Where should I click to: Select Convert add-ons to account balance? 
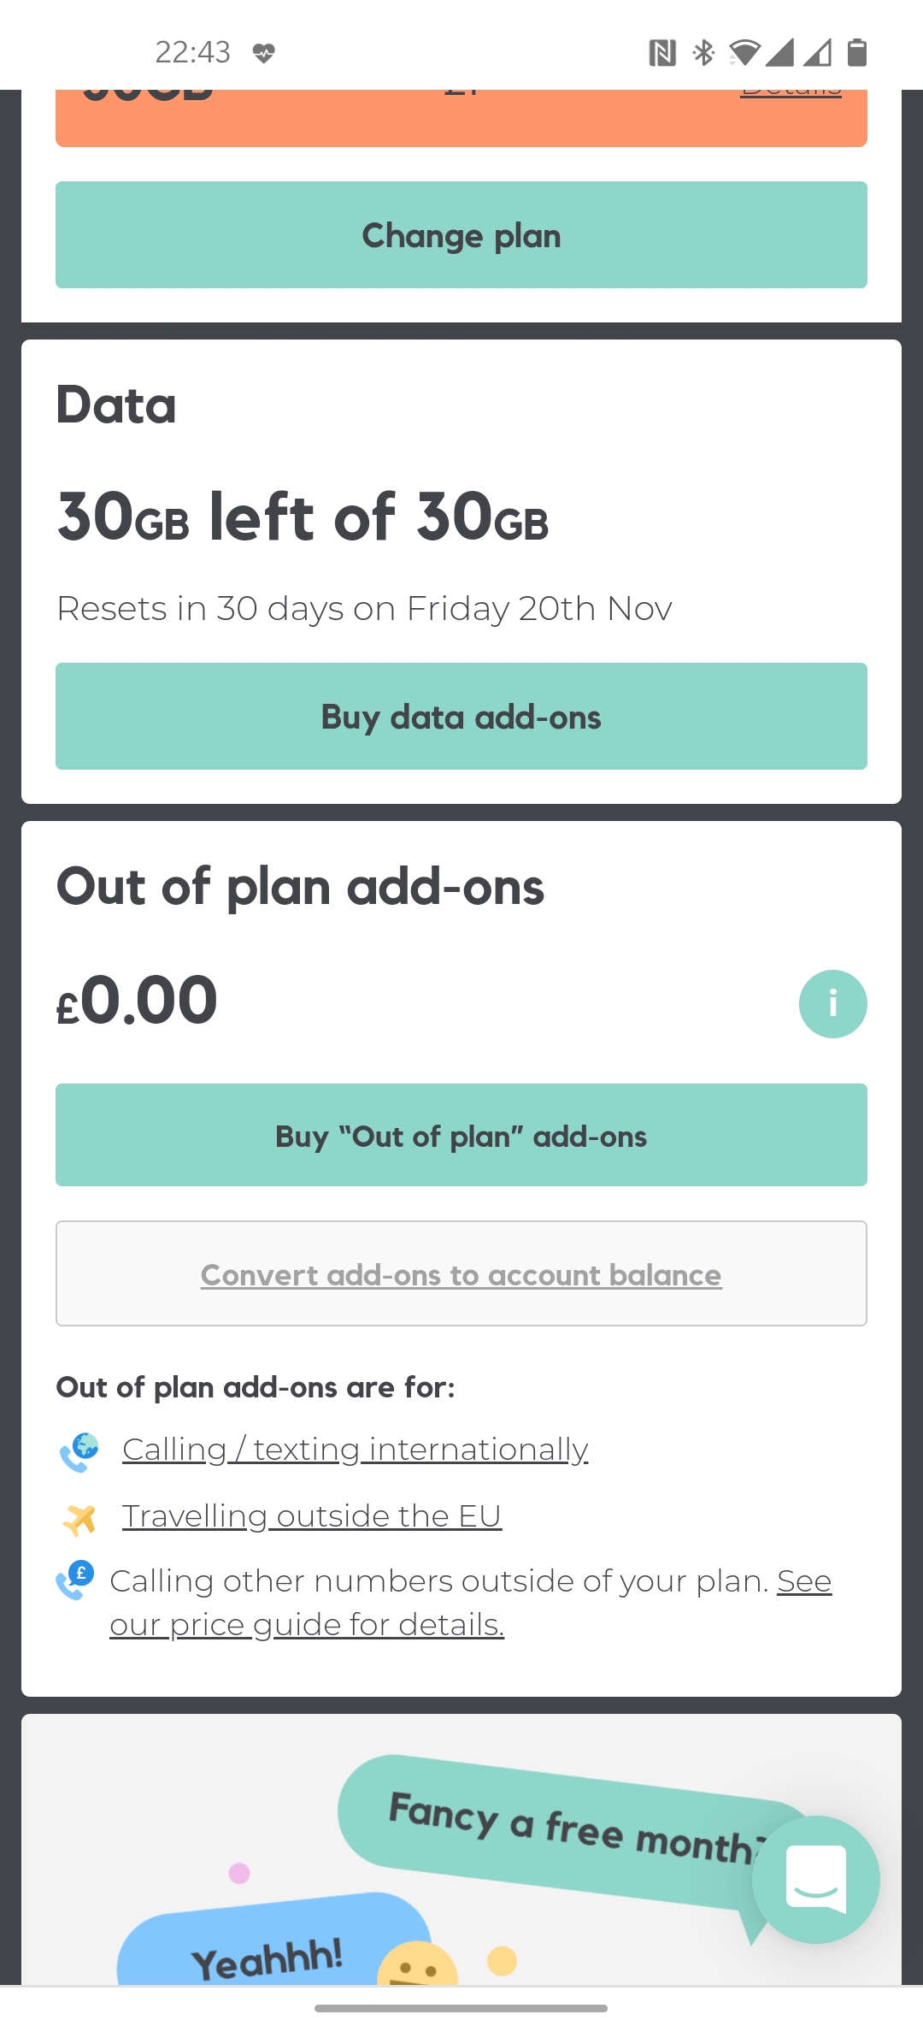coord(461,1273)
